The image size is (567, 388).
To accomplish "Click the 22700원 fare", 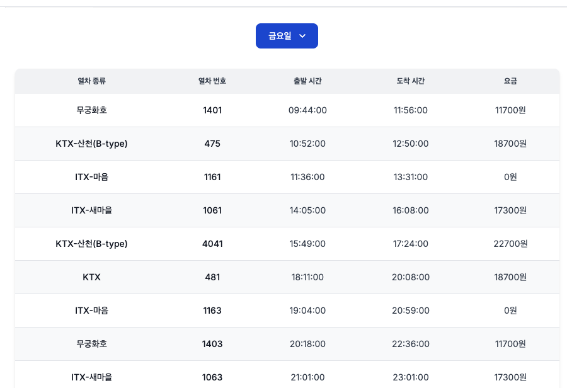I will pyautogui.click(x=510, y=244).
